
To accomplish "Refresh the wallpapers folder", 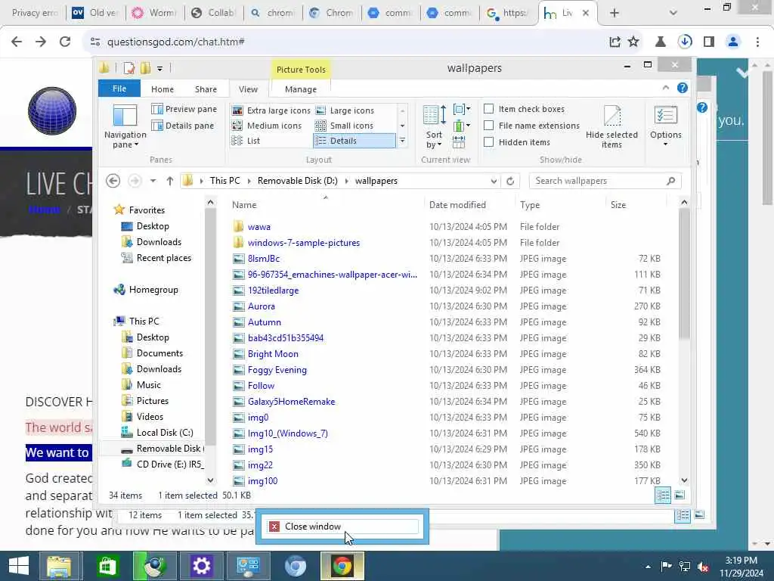I will (510, 181).
